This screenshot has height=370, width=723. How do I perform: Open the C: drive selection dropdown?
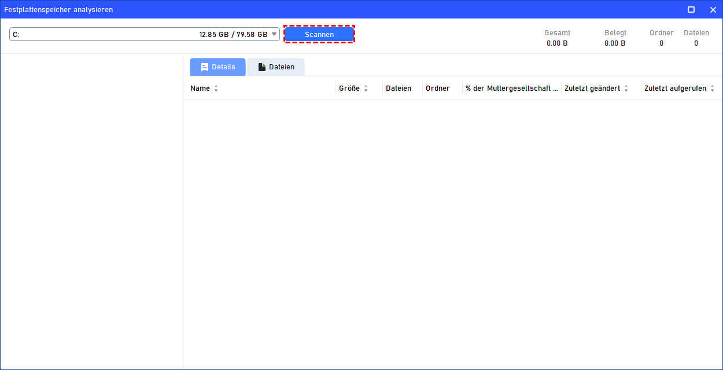(x=145, y=34)
